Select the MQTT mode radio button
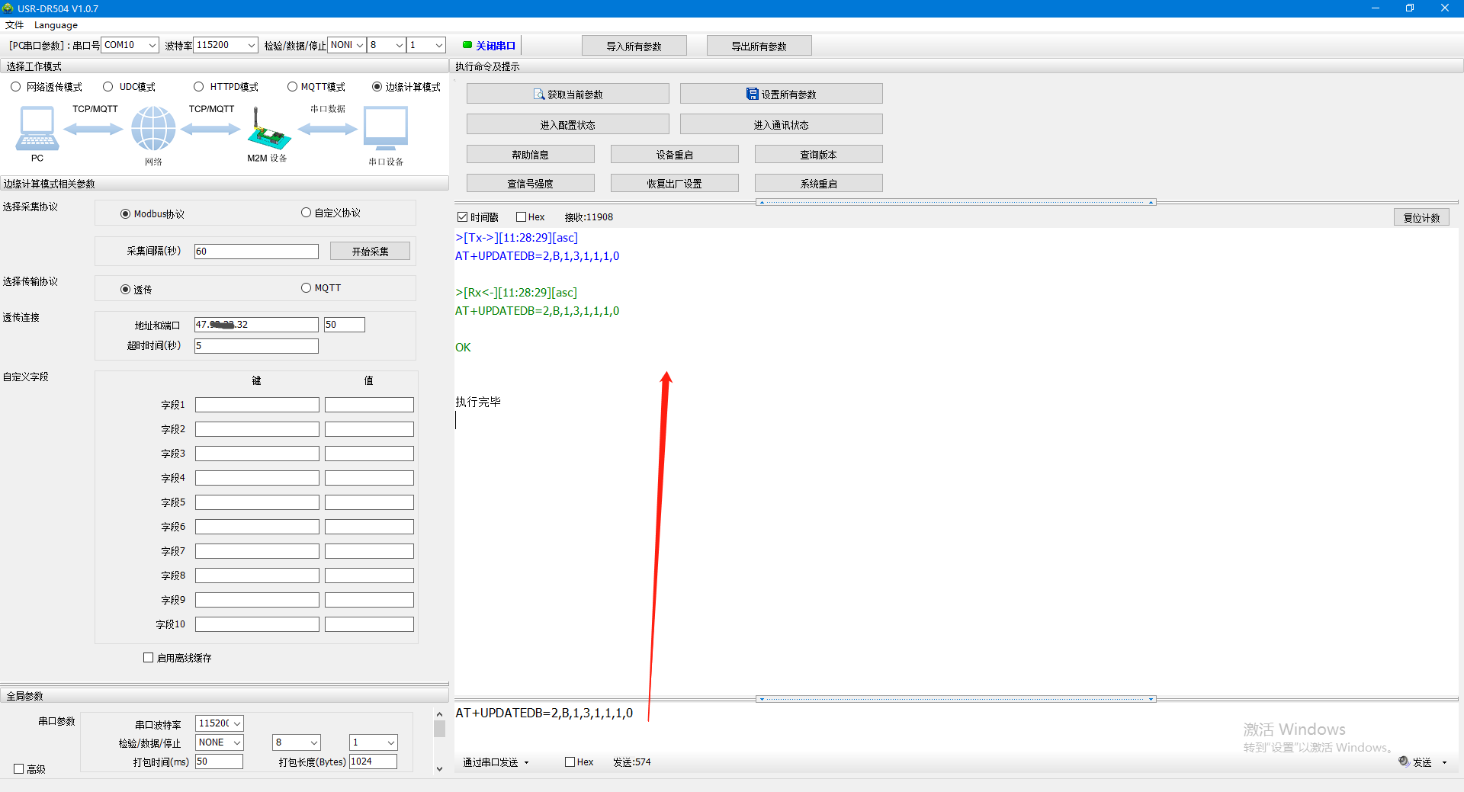1464x792 pixels. [292, 87]
